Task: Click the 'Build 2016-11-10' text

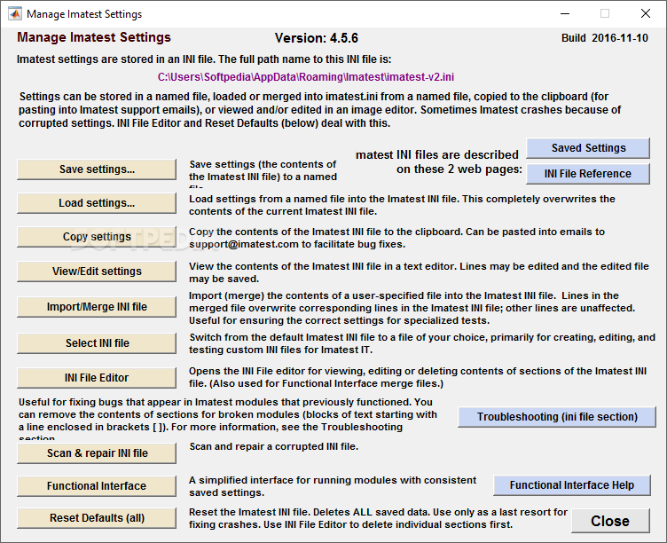Action: (605, 38)
